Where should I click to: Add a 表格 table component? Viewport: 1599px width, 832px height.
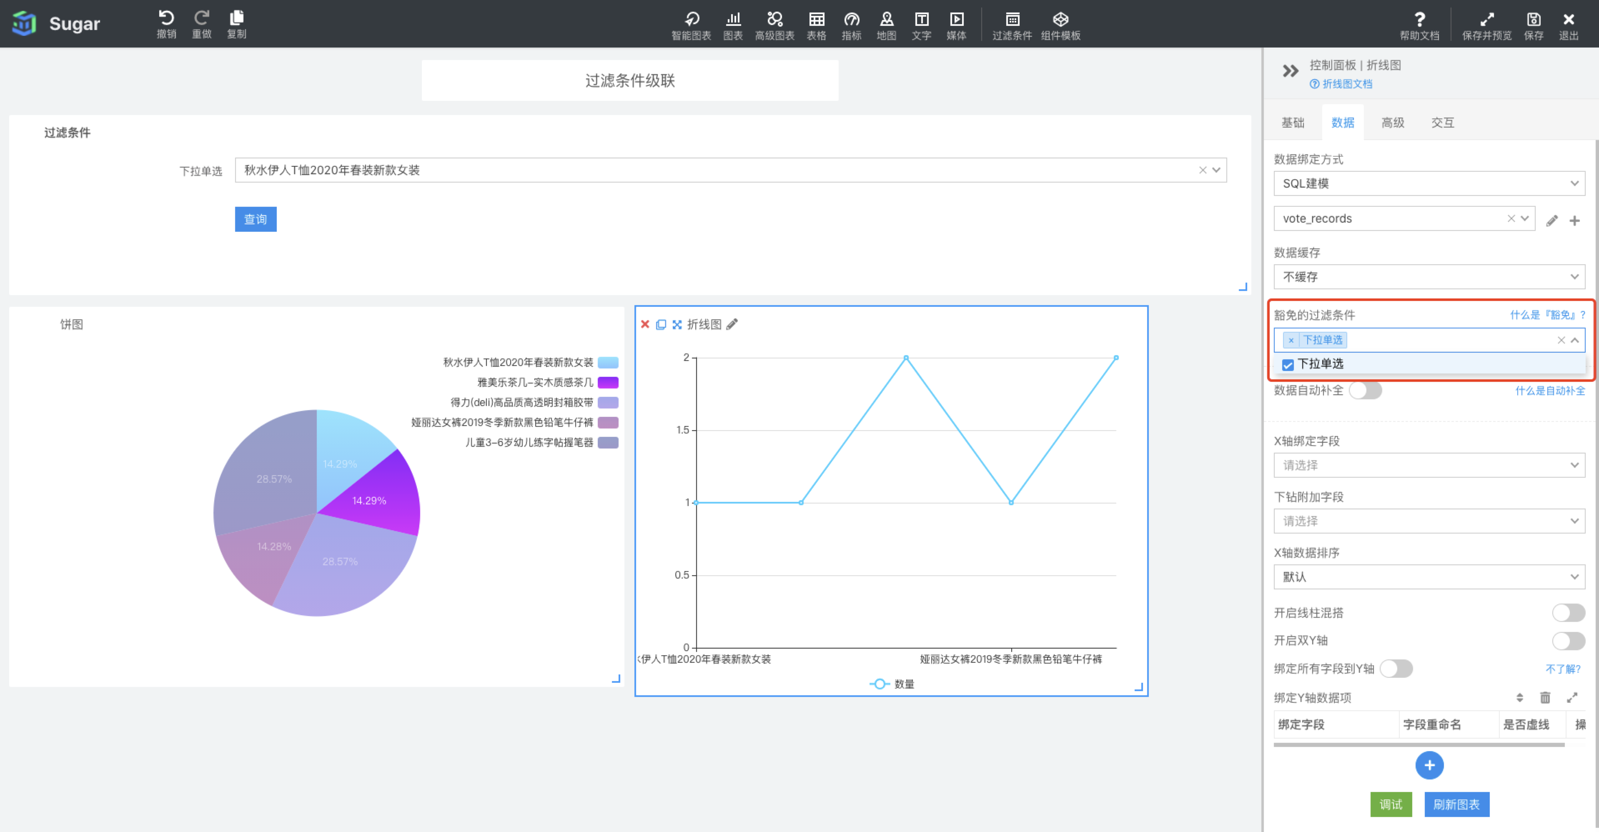(816, 26)
